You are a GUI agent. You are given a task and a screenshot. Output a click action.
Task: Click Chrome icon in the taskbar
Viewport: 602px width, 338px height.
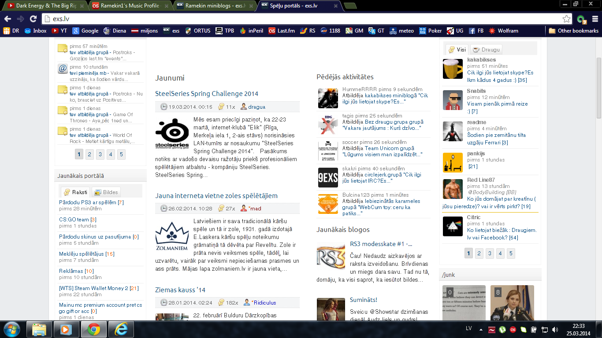tap(93, 329)
